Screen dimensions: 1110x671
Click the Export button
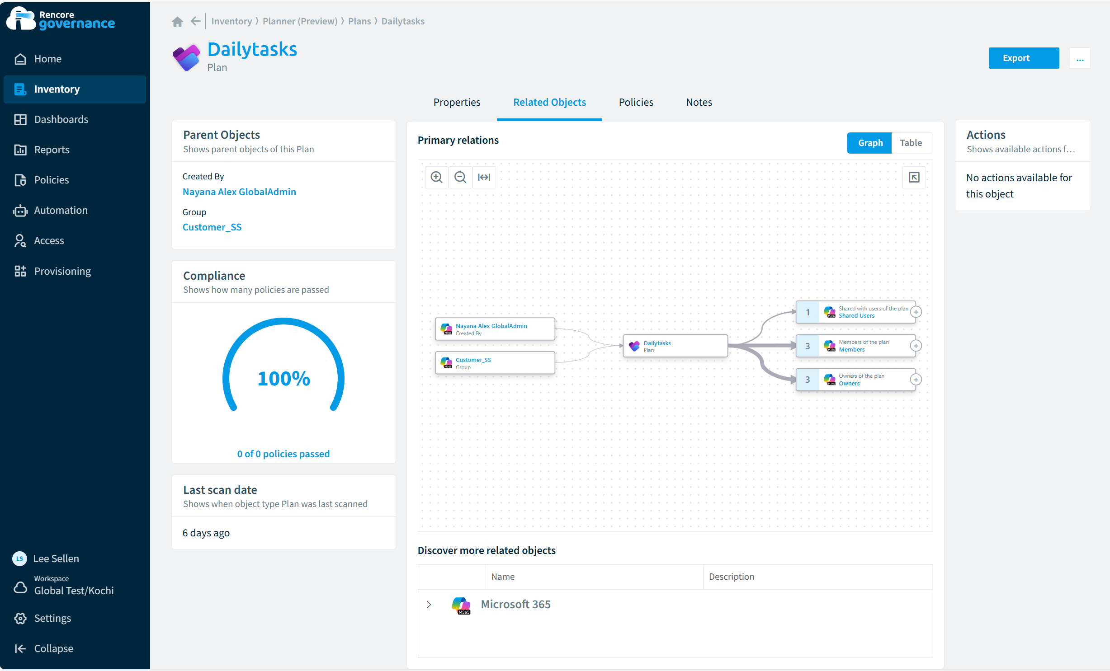point(1024,58)
